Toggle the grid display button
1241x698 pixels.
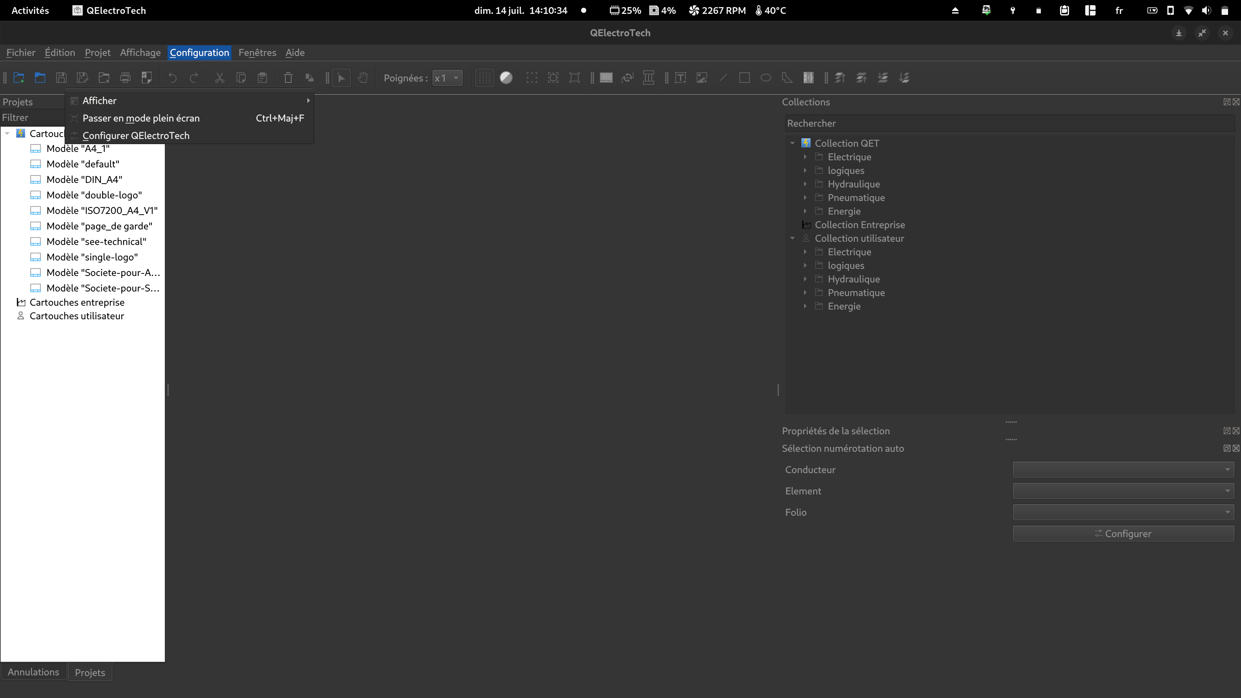tap(485, 78)
